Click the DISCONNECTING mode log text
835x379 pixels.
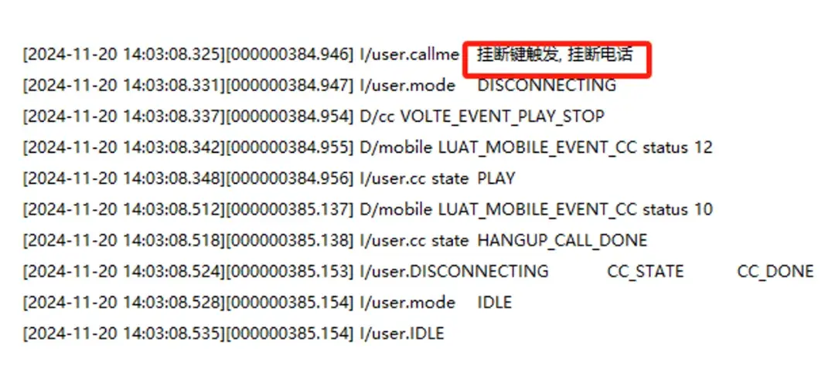(x=547, y=85)
